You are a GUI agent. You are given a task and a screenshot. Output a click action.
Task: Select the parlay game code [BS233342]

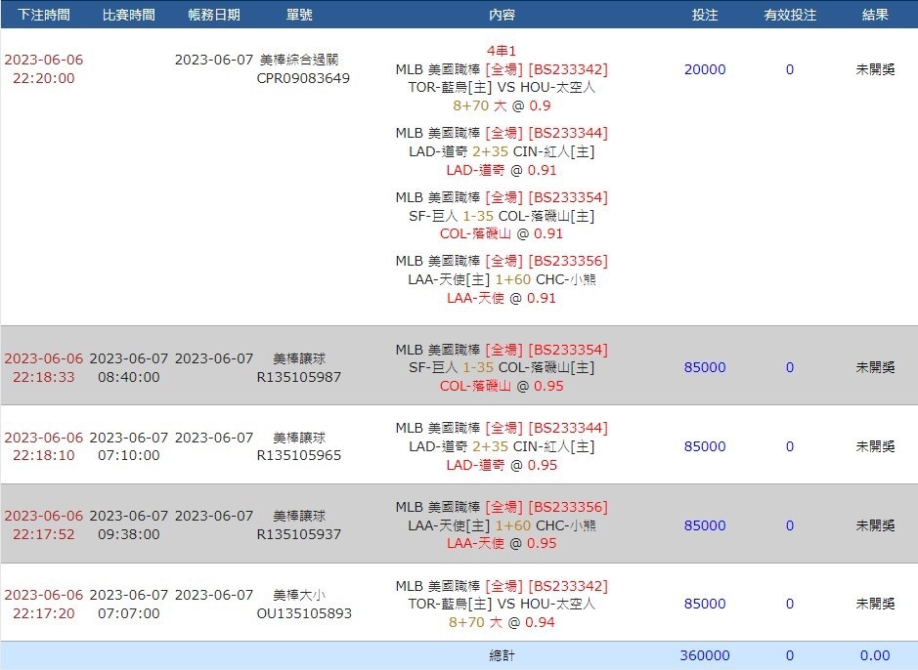click(x=568, y=69)
